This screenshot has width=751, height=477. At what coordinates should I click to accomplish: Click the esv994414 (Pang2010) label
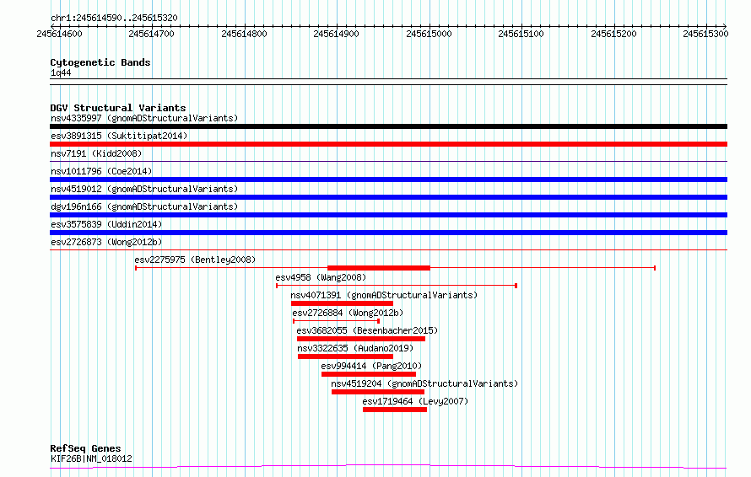pyautogui.click(x=371, y=366)
